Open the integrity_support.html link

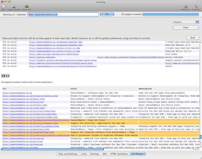click(31, 126)
